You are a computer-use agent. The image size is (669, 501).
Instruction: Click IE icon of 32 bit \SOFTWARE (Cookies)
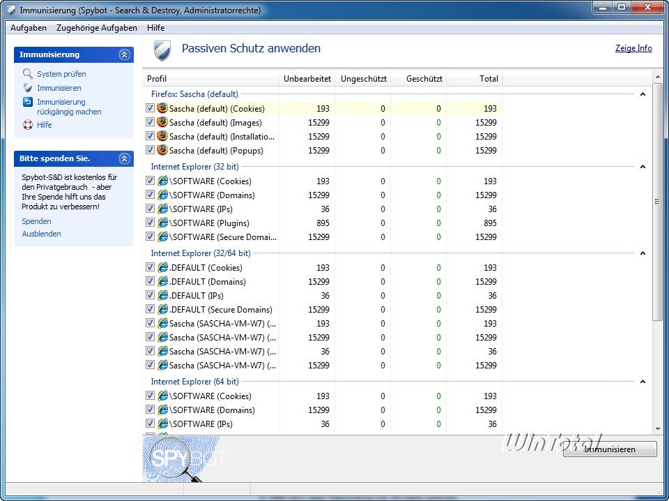pos(162,181)
